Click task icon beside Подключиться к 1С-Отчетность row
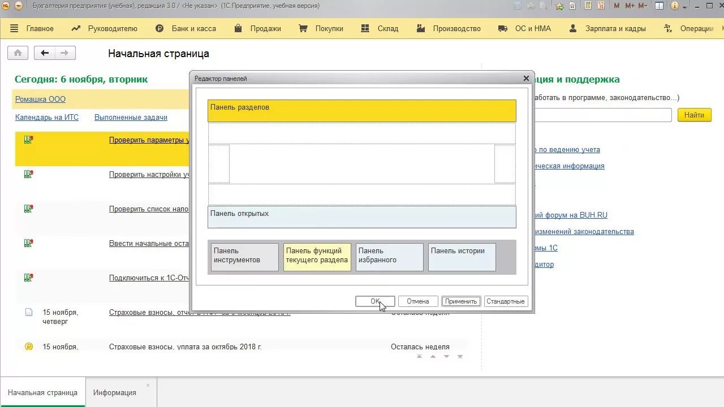 pyautogui.click(x=28, y=278)
